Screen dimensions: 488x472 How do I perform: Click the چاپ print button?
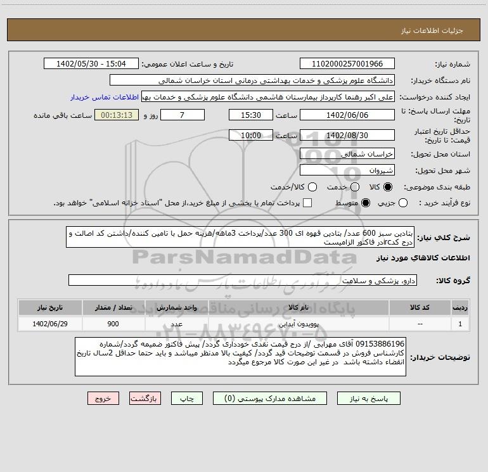coord(187,399)
